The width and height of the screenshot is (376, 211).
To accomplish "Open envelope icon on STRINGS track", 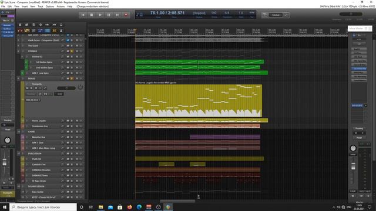I will click(63, 51).
